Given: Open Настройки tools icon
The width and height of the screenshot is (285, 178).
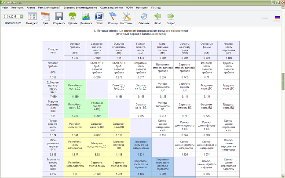Looking at the screenshot, I should point(126,17).
